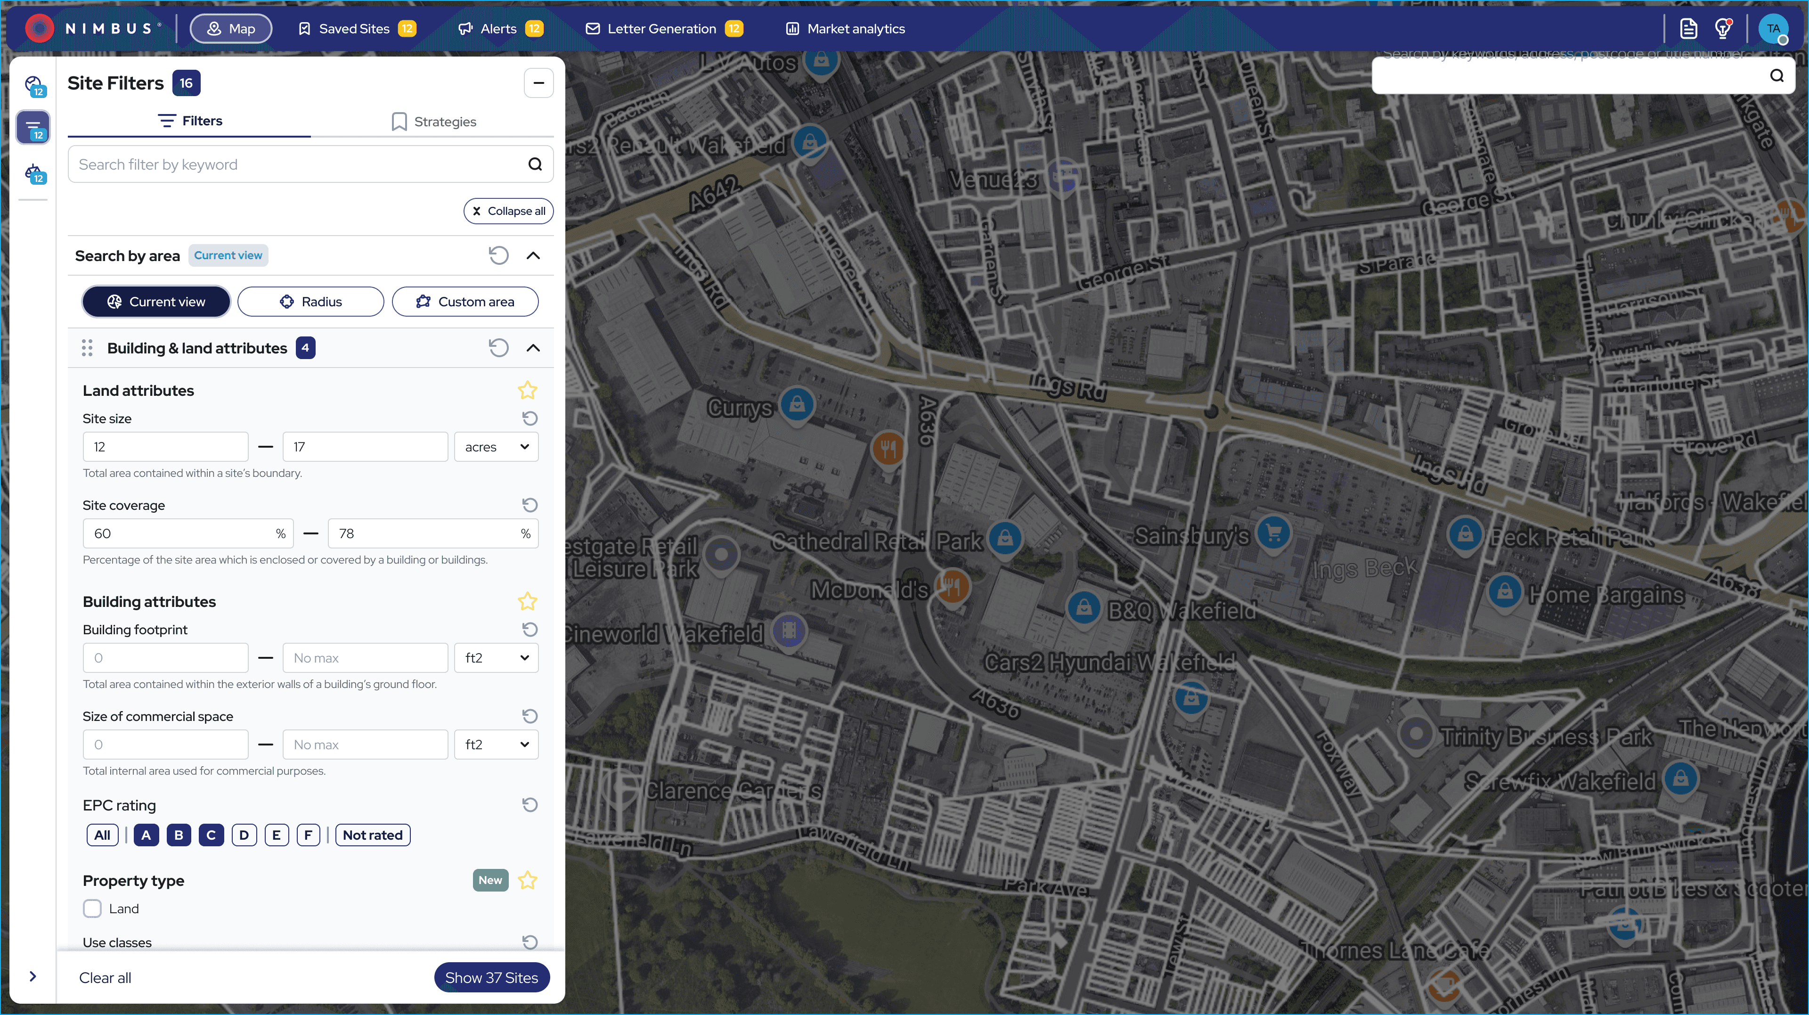This screenshot has height=1015, width=1809.
Task: Focus the Search filter by keyword field
Action: tap(299, 164)
